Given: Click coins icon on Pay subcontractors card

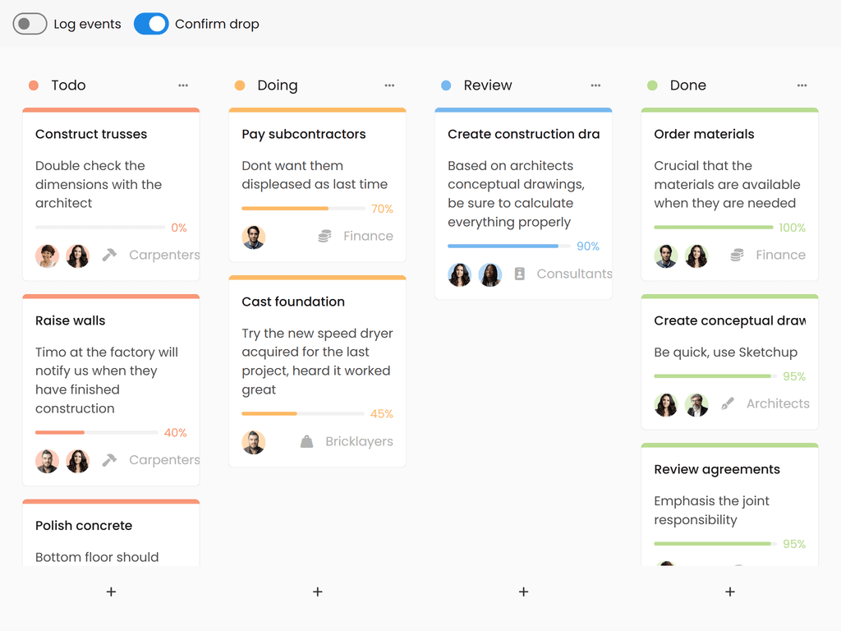Looking at the screenshot, I should click(x=324, y=237).
